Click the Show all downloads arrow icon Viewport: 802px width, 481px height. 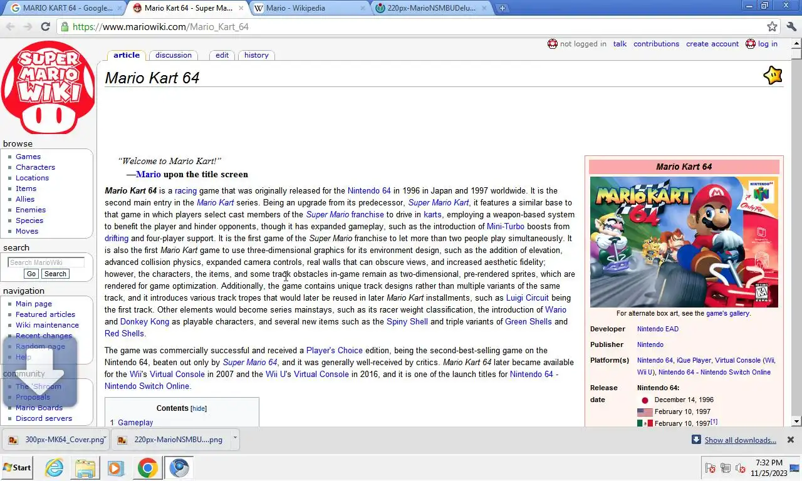click(x=696, y=440)
